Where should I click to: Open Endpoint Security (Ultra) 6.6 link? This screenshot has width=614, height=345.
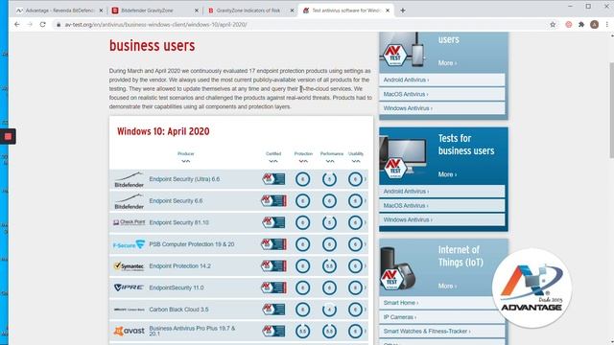(x=184, y=179)
